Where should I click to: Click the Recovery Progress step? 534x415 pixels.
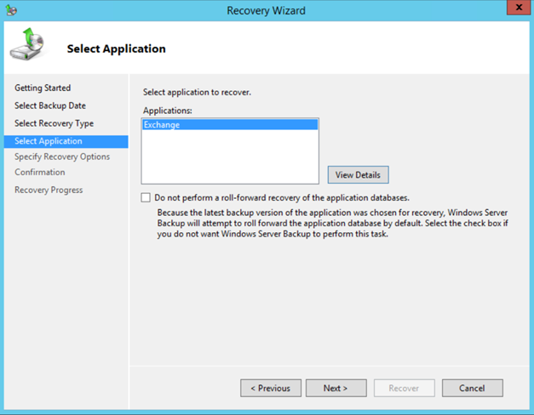(49, 190)
